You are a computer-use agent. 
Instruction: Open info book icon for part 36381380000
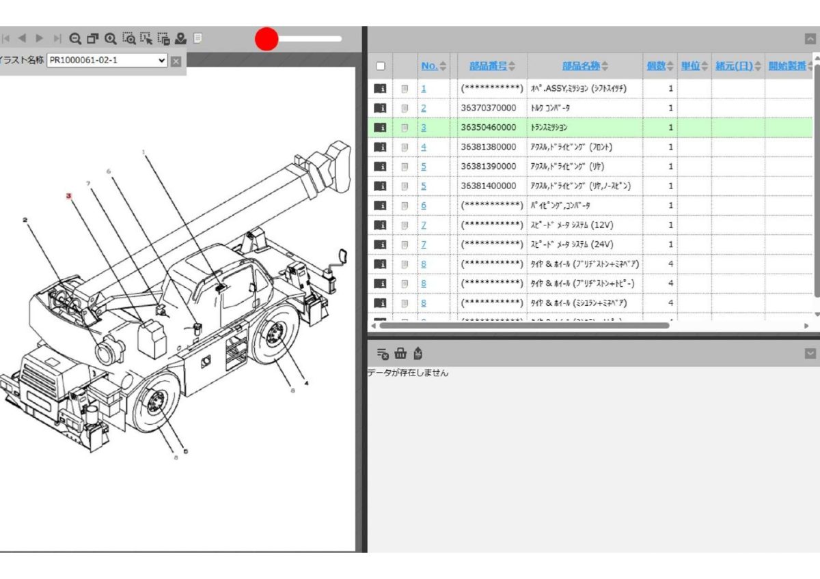click(380, 147)
